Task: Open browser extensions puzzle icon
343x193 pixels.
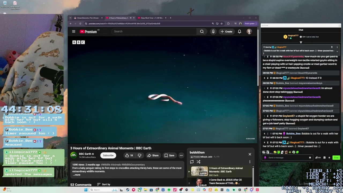Action: [x=228, y=24]
